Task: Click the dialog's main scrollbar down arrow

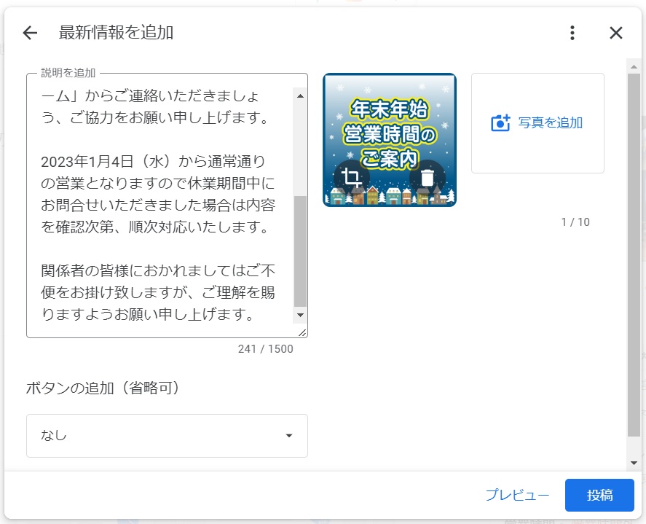Action: [634, 463]
